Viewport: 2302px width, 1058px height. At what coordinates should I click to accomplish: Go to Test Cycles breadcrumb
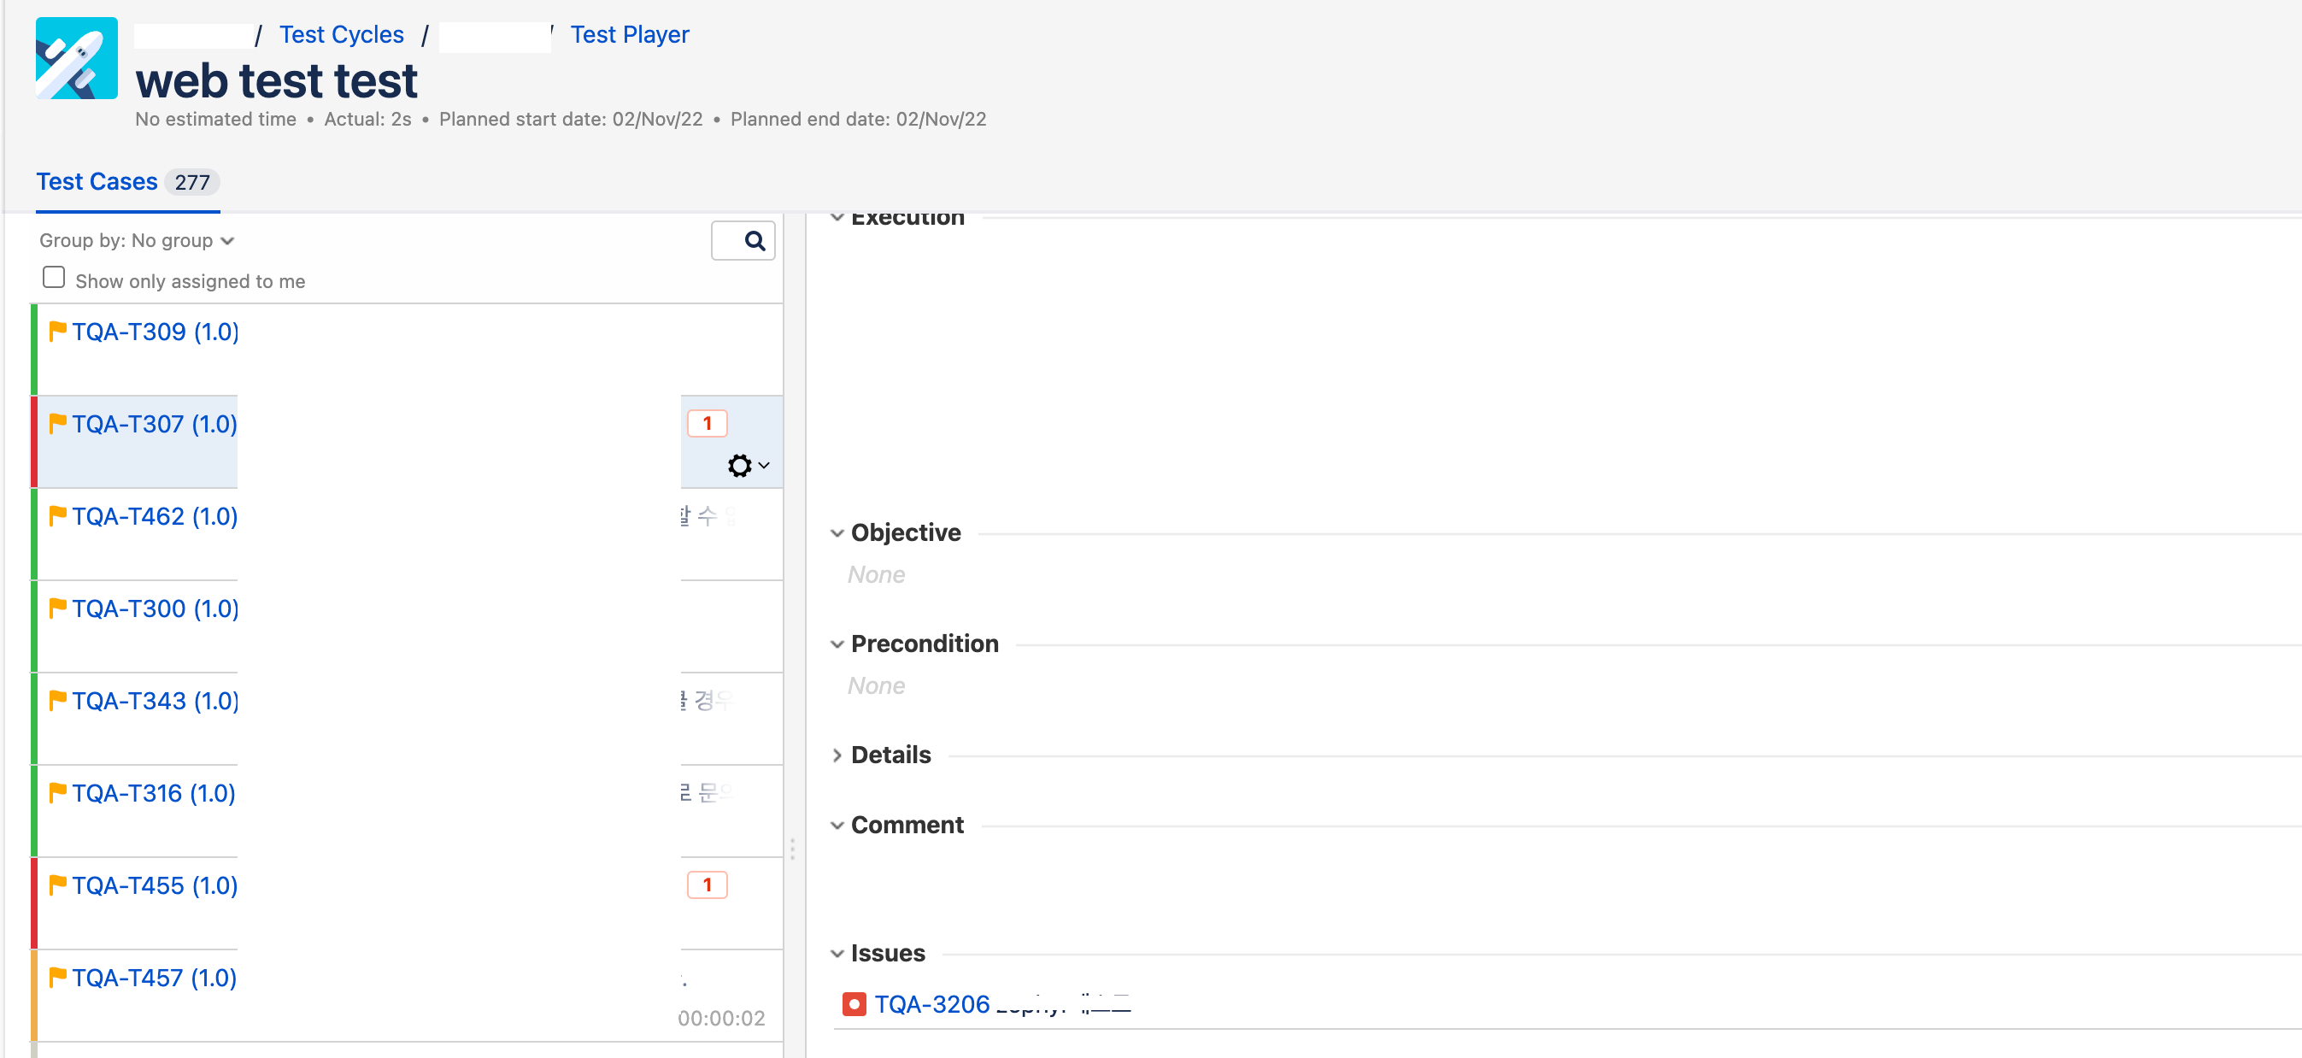[x=341, y=35]
